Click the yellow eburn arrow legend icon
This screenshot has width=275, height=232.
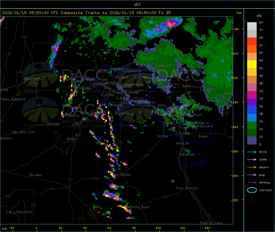(252, 167)
